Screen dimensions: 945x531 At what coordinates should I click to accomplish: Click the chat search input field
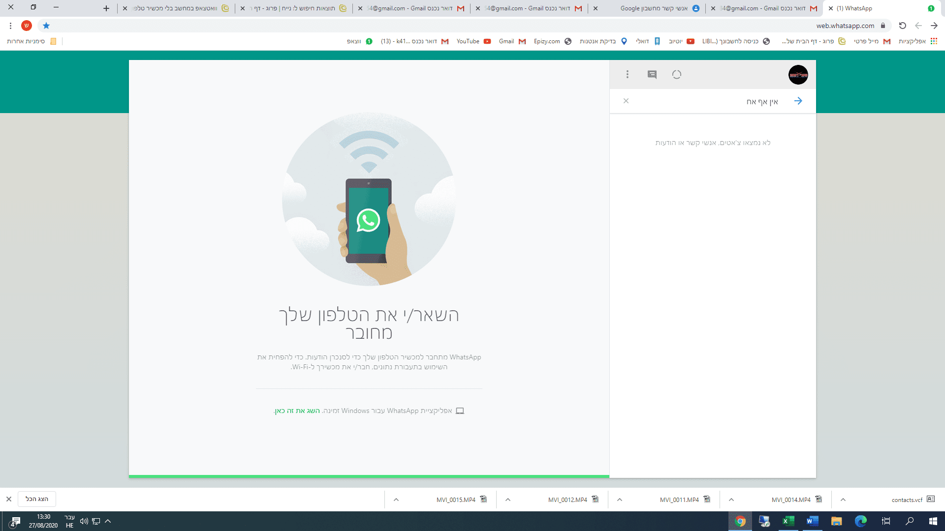714,102
